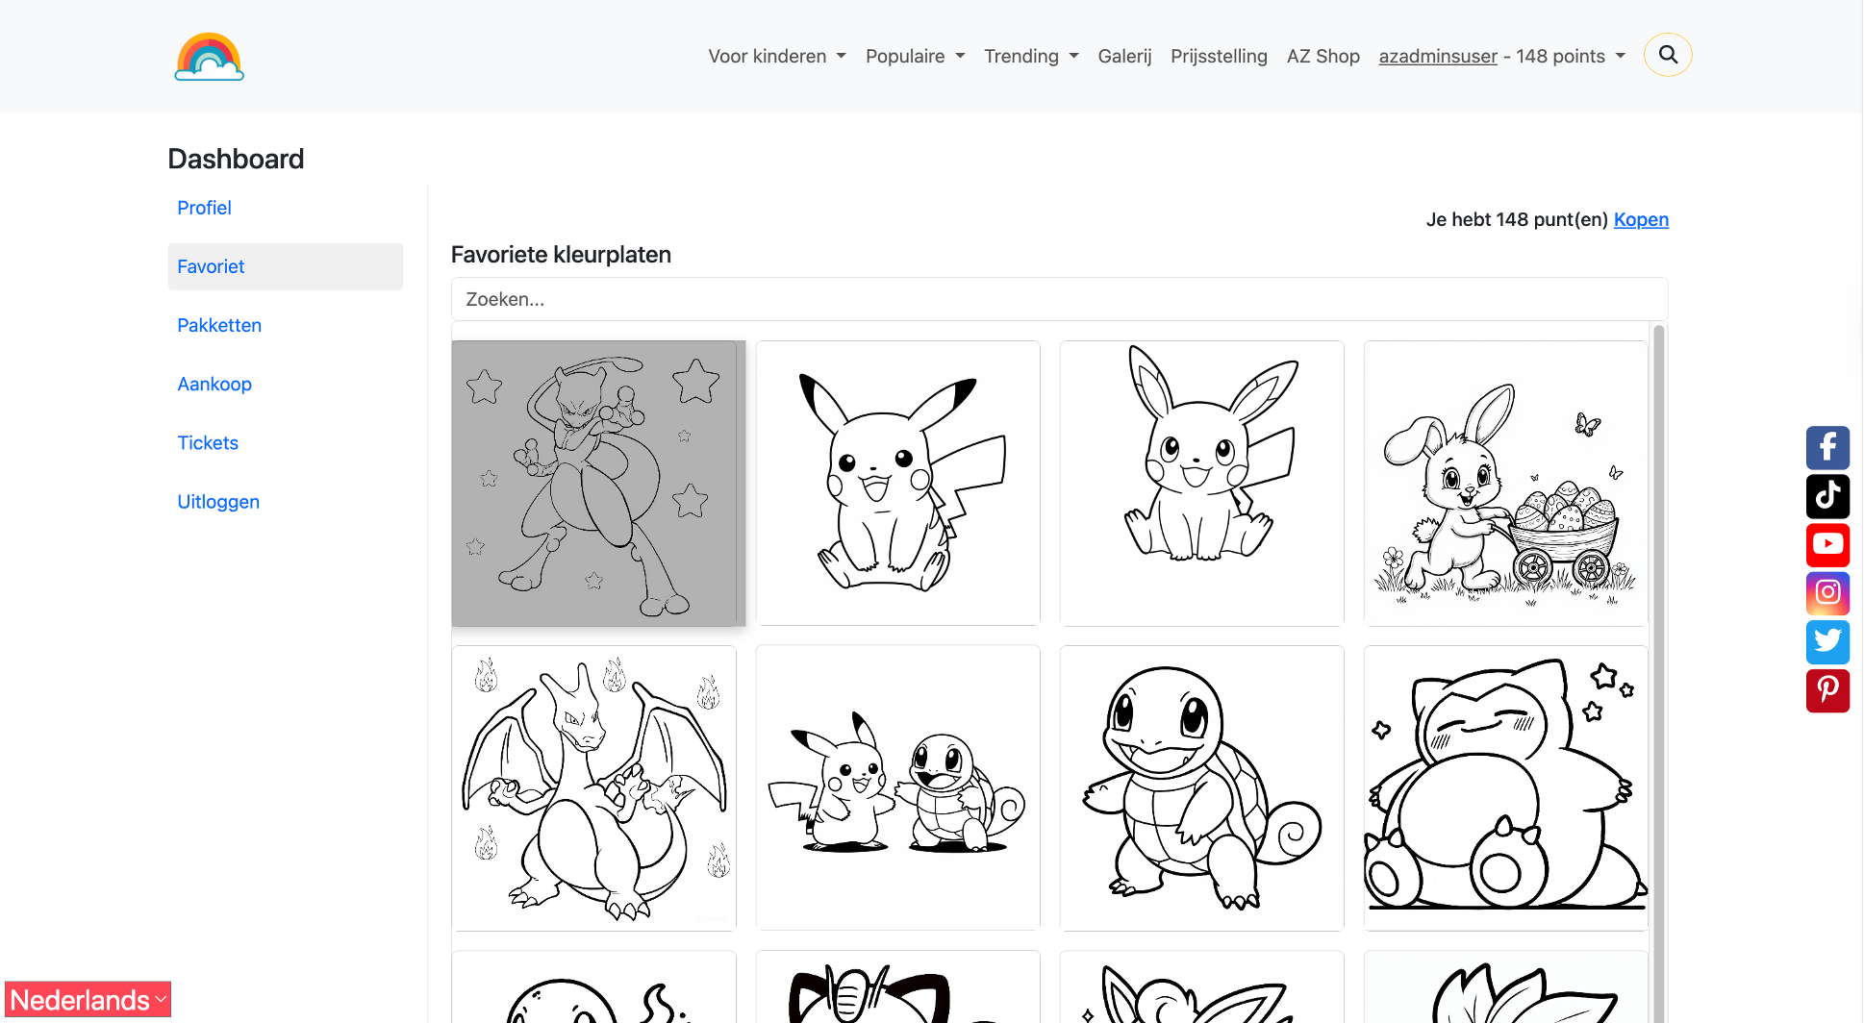The image size is (1864, 1023).
Task: Open the bunny-eared Pikachu coloring page
Action: click(1201, 483)
